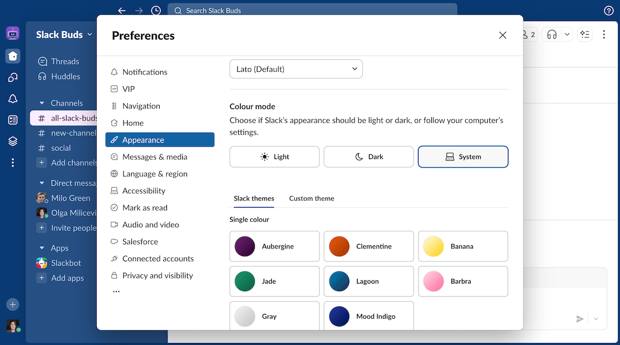Open the Home icon in left rail
The height and width of the screenshot is (345, 620).
[x=13, y=56]
